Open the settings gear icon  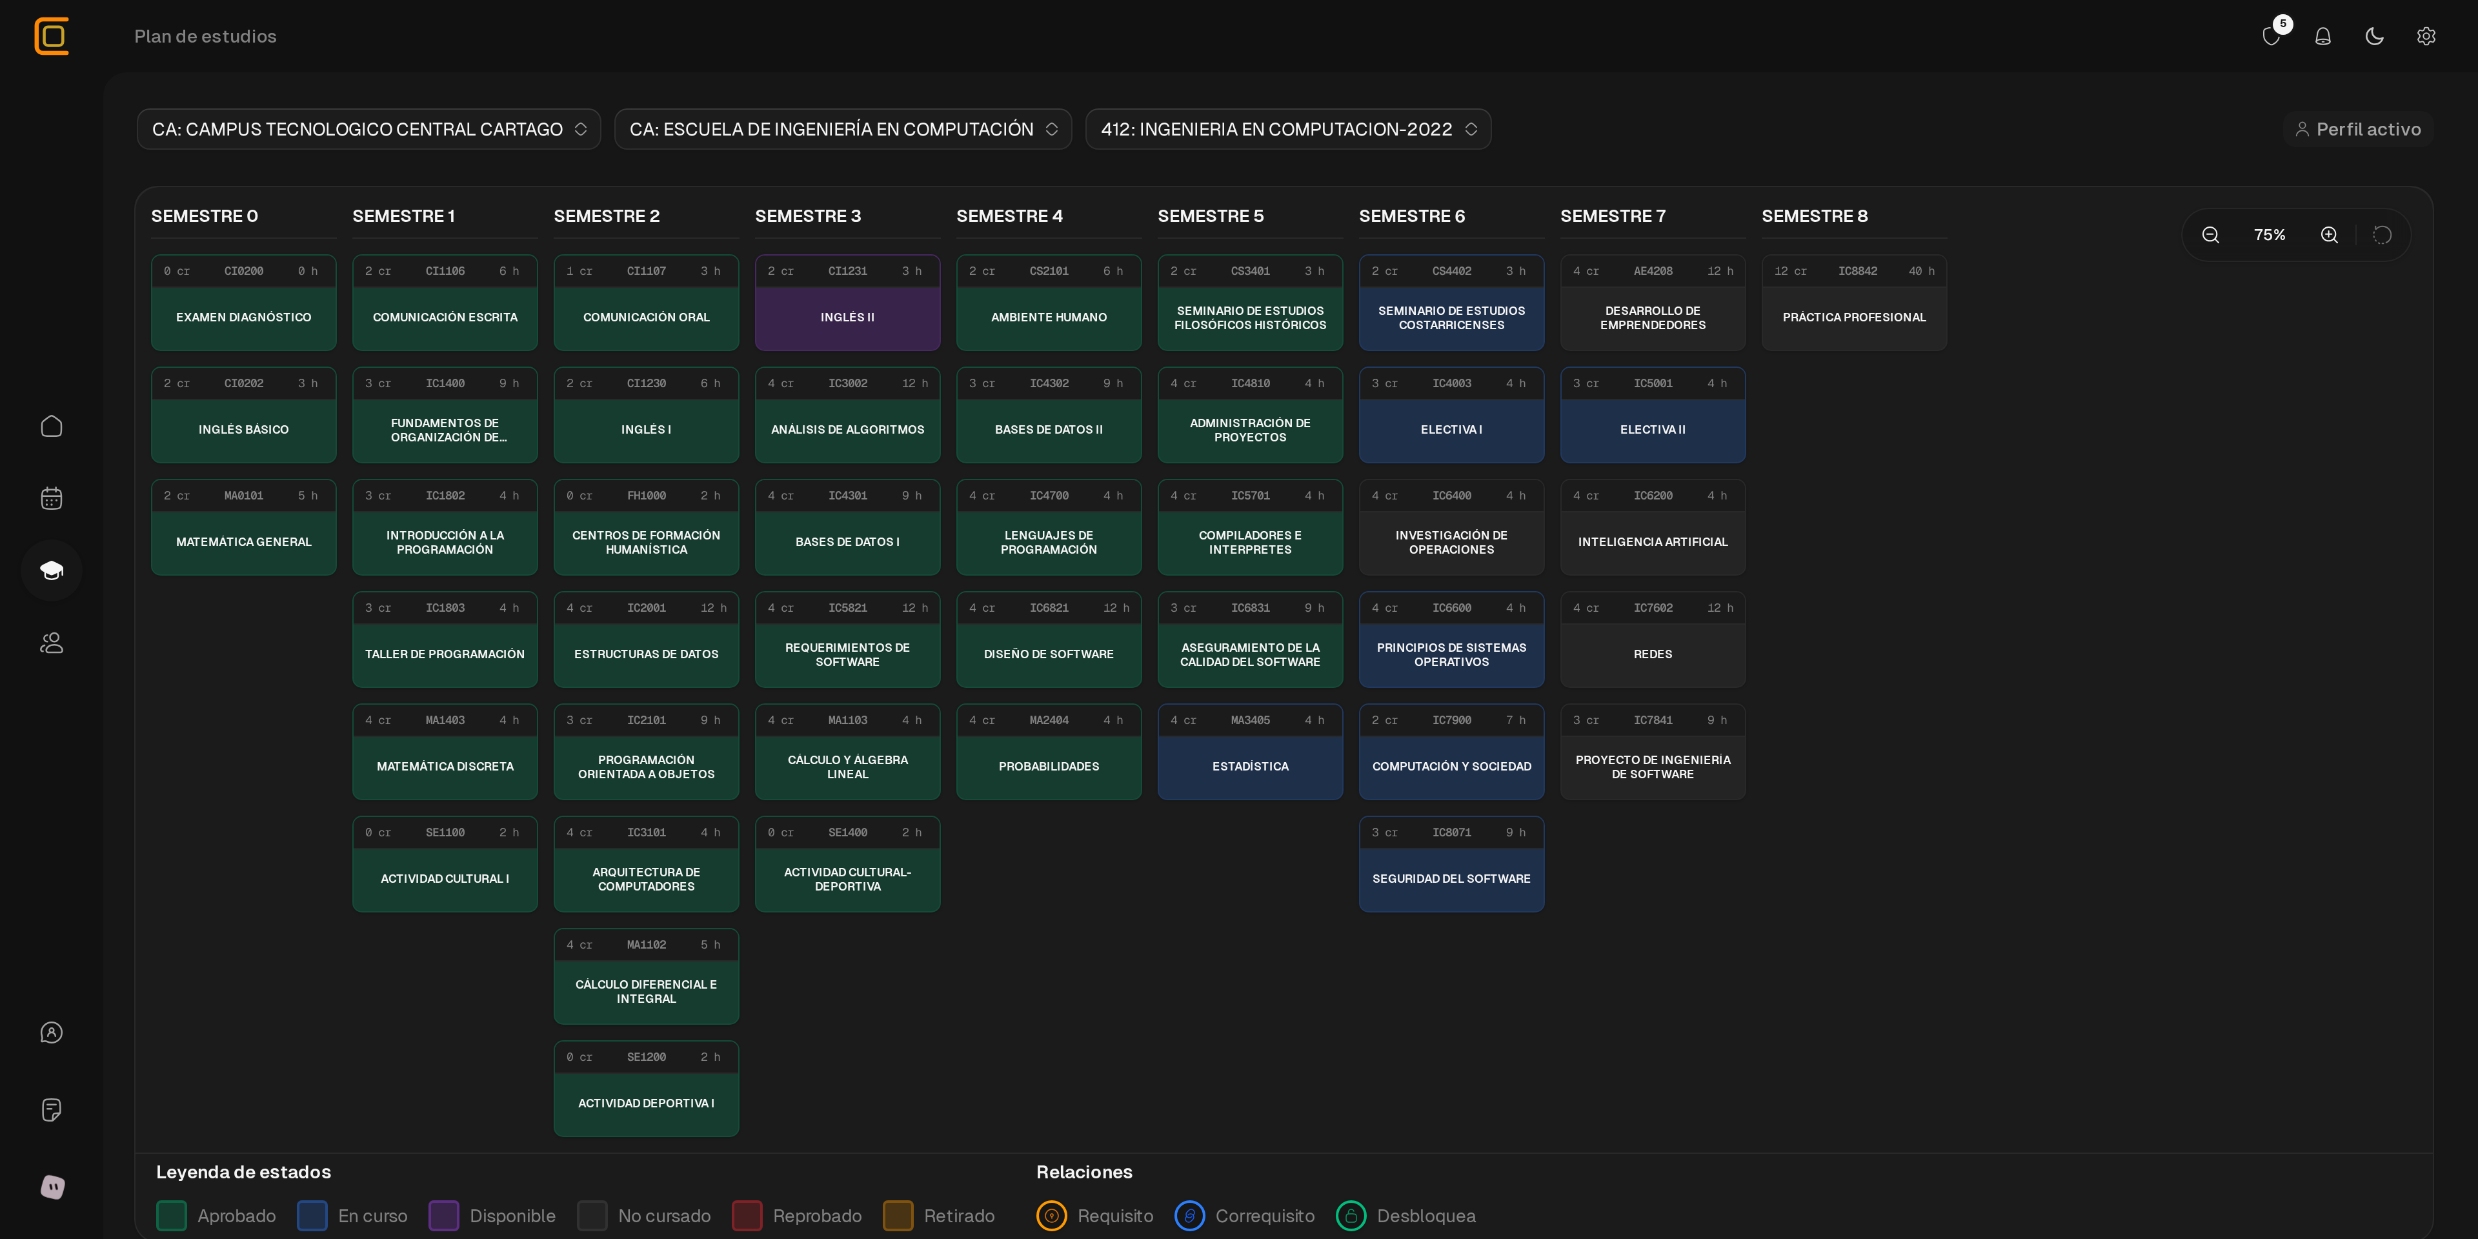2426,37
